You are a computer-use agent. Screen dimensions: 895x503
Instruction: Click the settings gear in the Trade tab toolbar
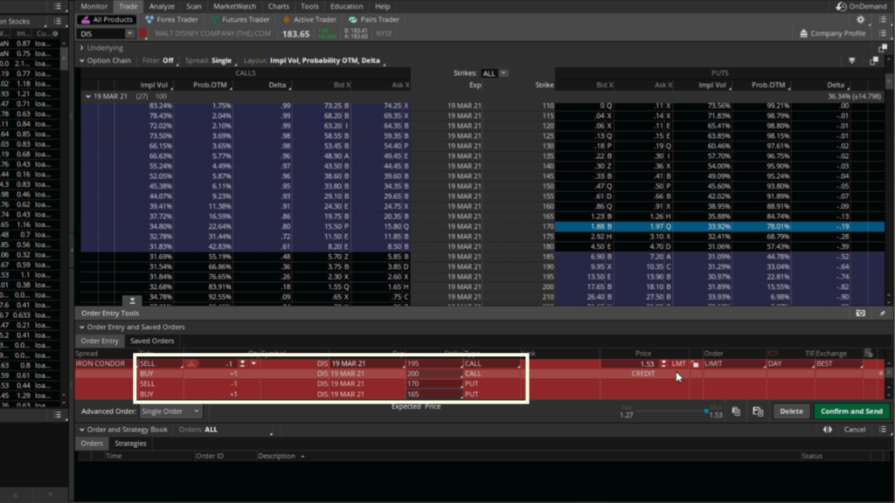860,19
